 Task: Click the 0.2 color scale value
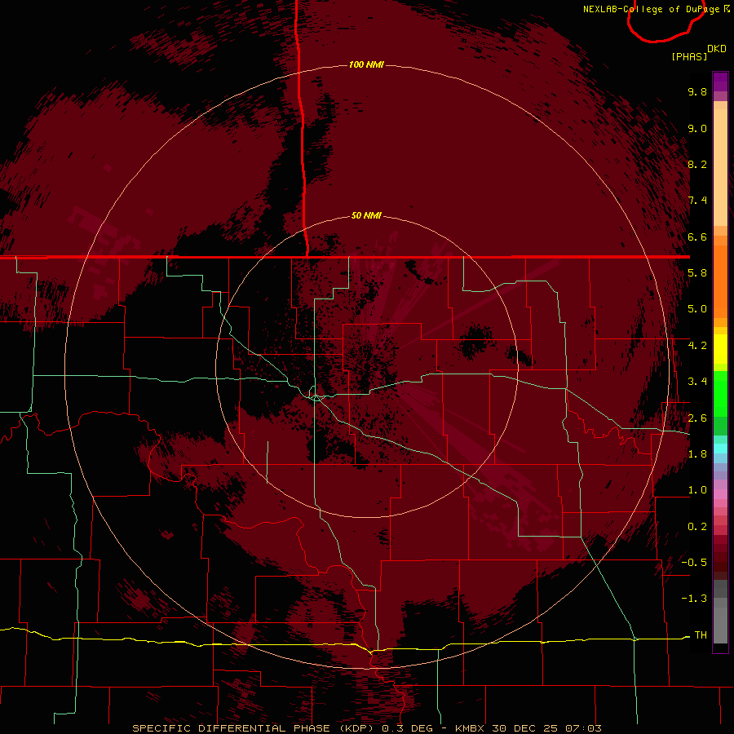(x=697, y=527)
